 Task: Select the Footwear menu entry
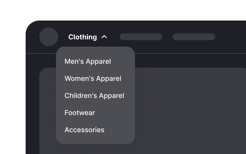pyautogui.click(x=80, y=113)
